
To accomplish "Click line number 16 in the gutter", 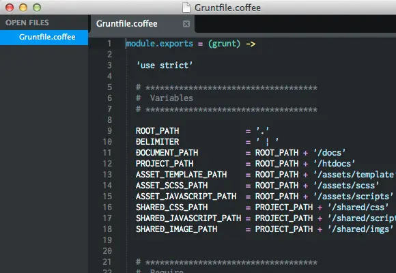I will click(107, 207).
